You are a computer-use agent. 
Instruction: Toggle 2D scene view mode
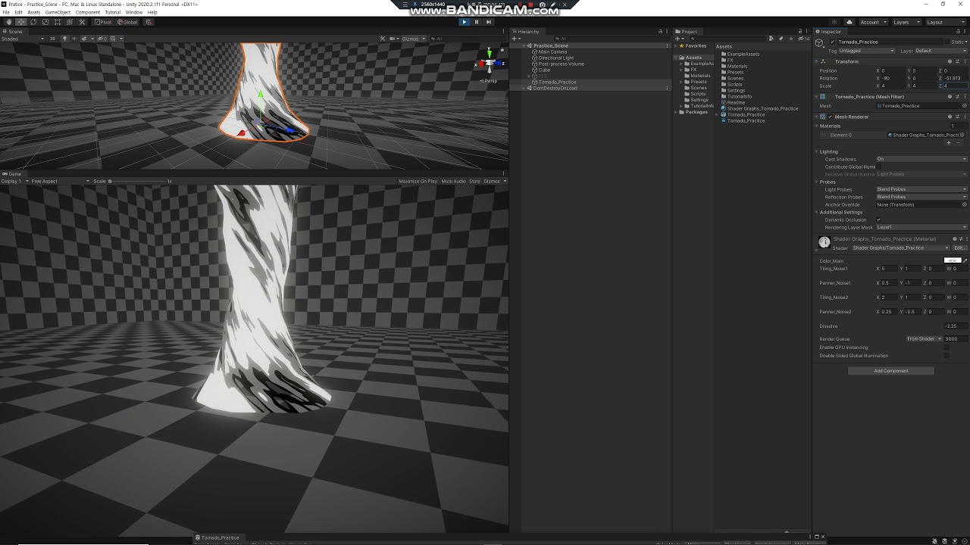(53, 39)
